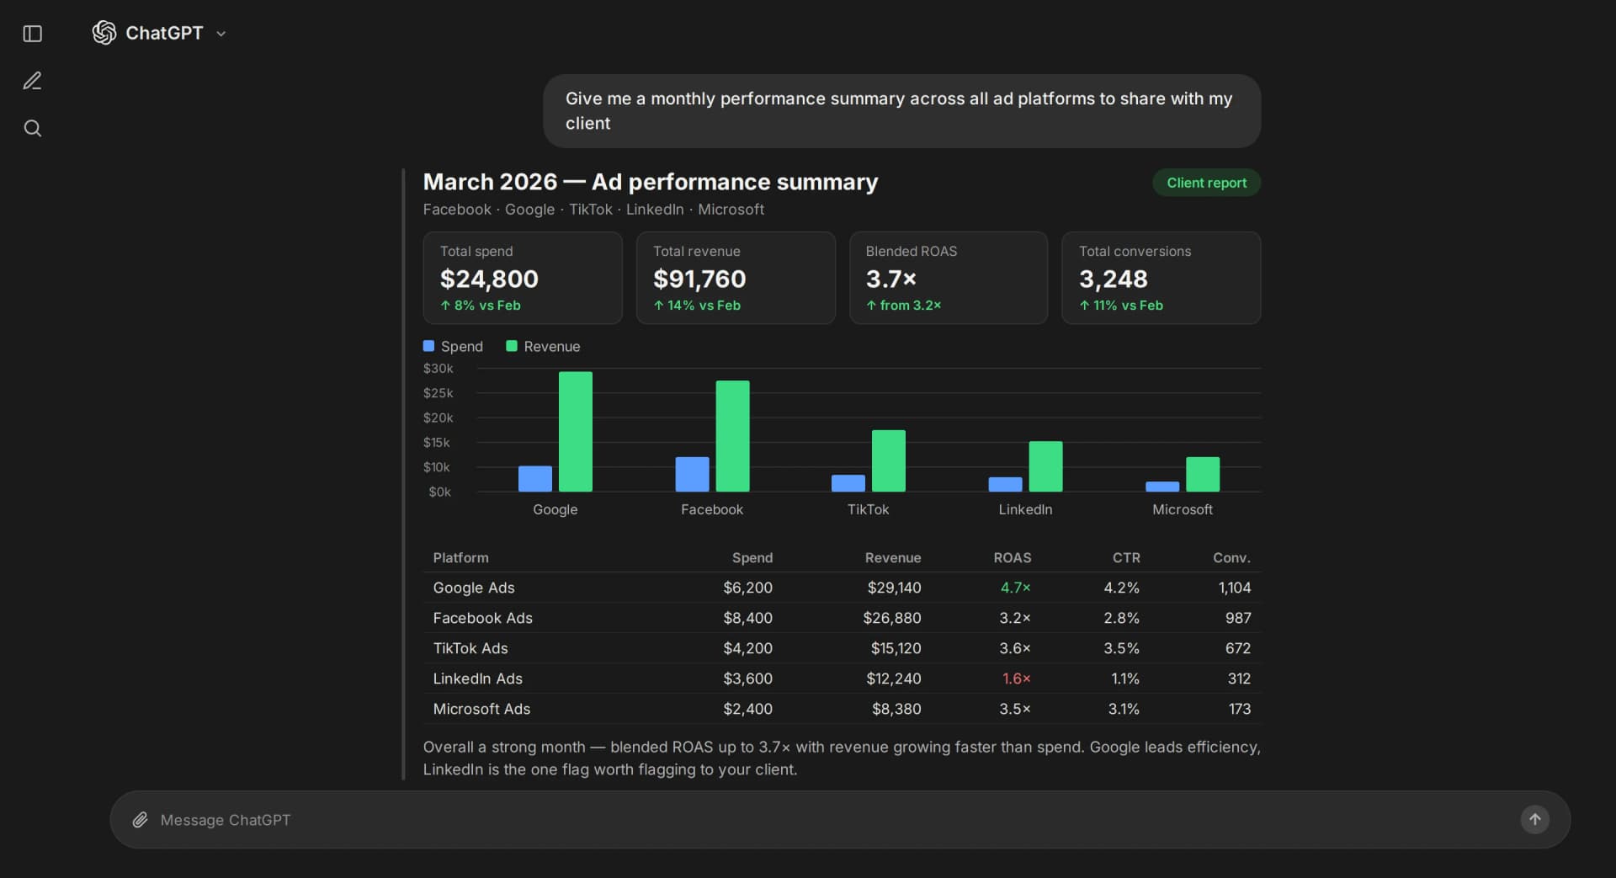
Task: Select the Revenue green legend swatch
Action: [512, 346]
